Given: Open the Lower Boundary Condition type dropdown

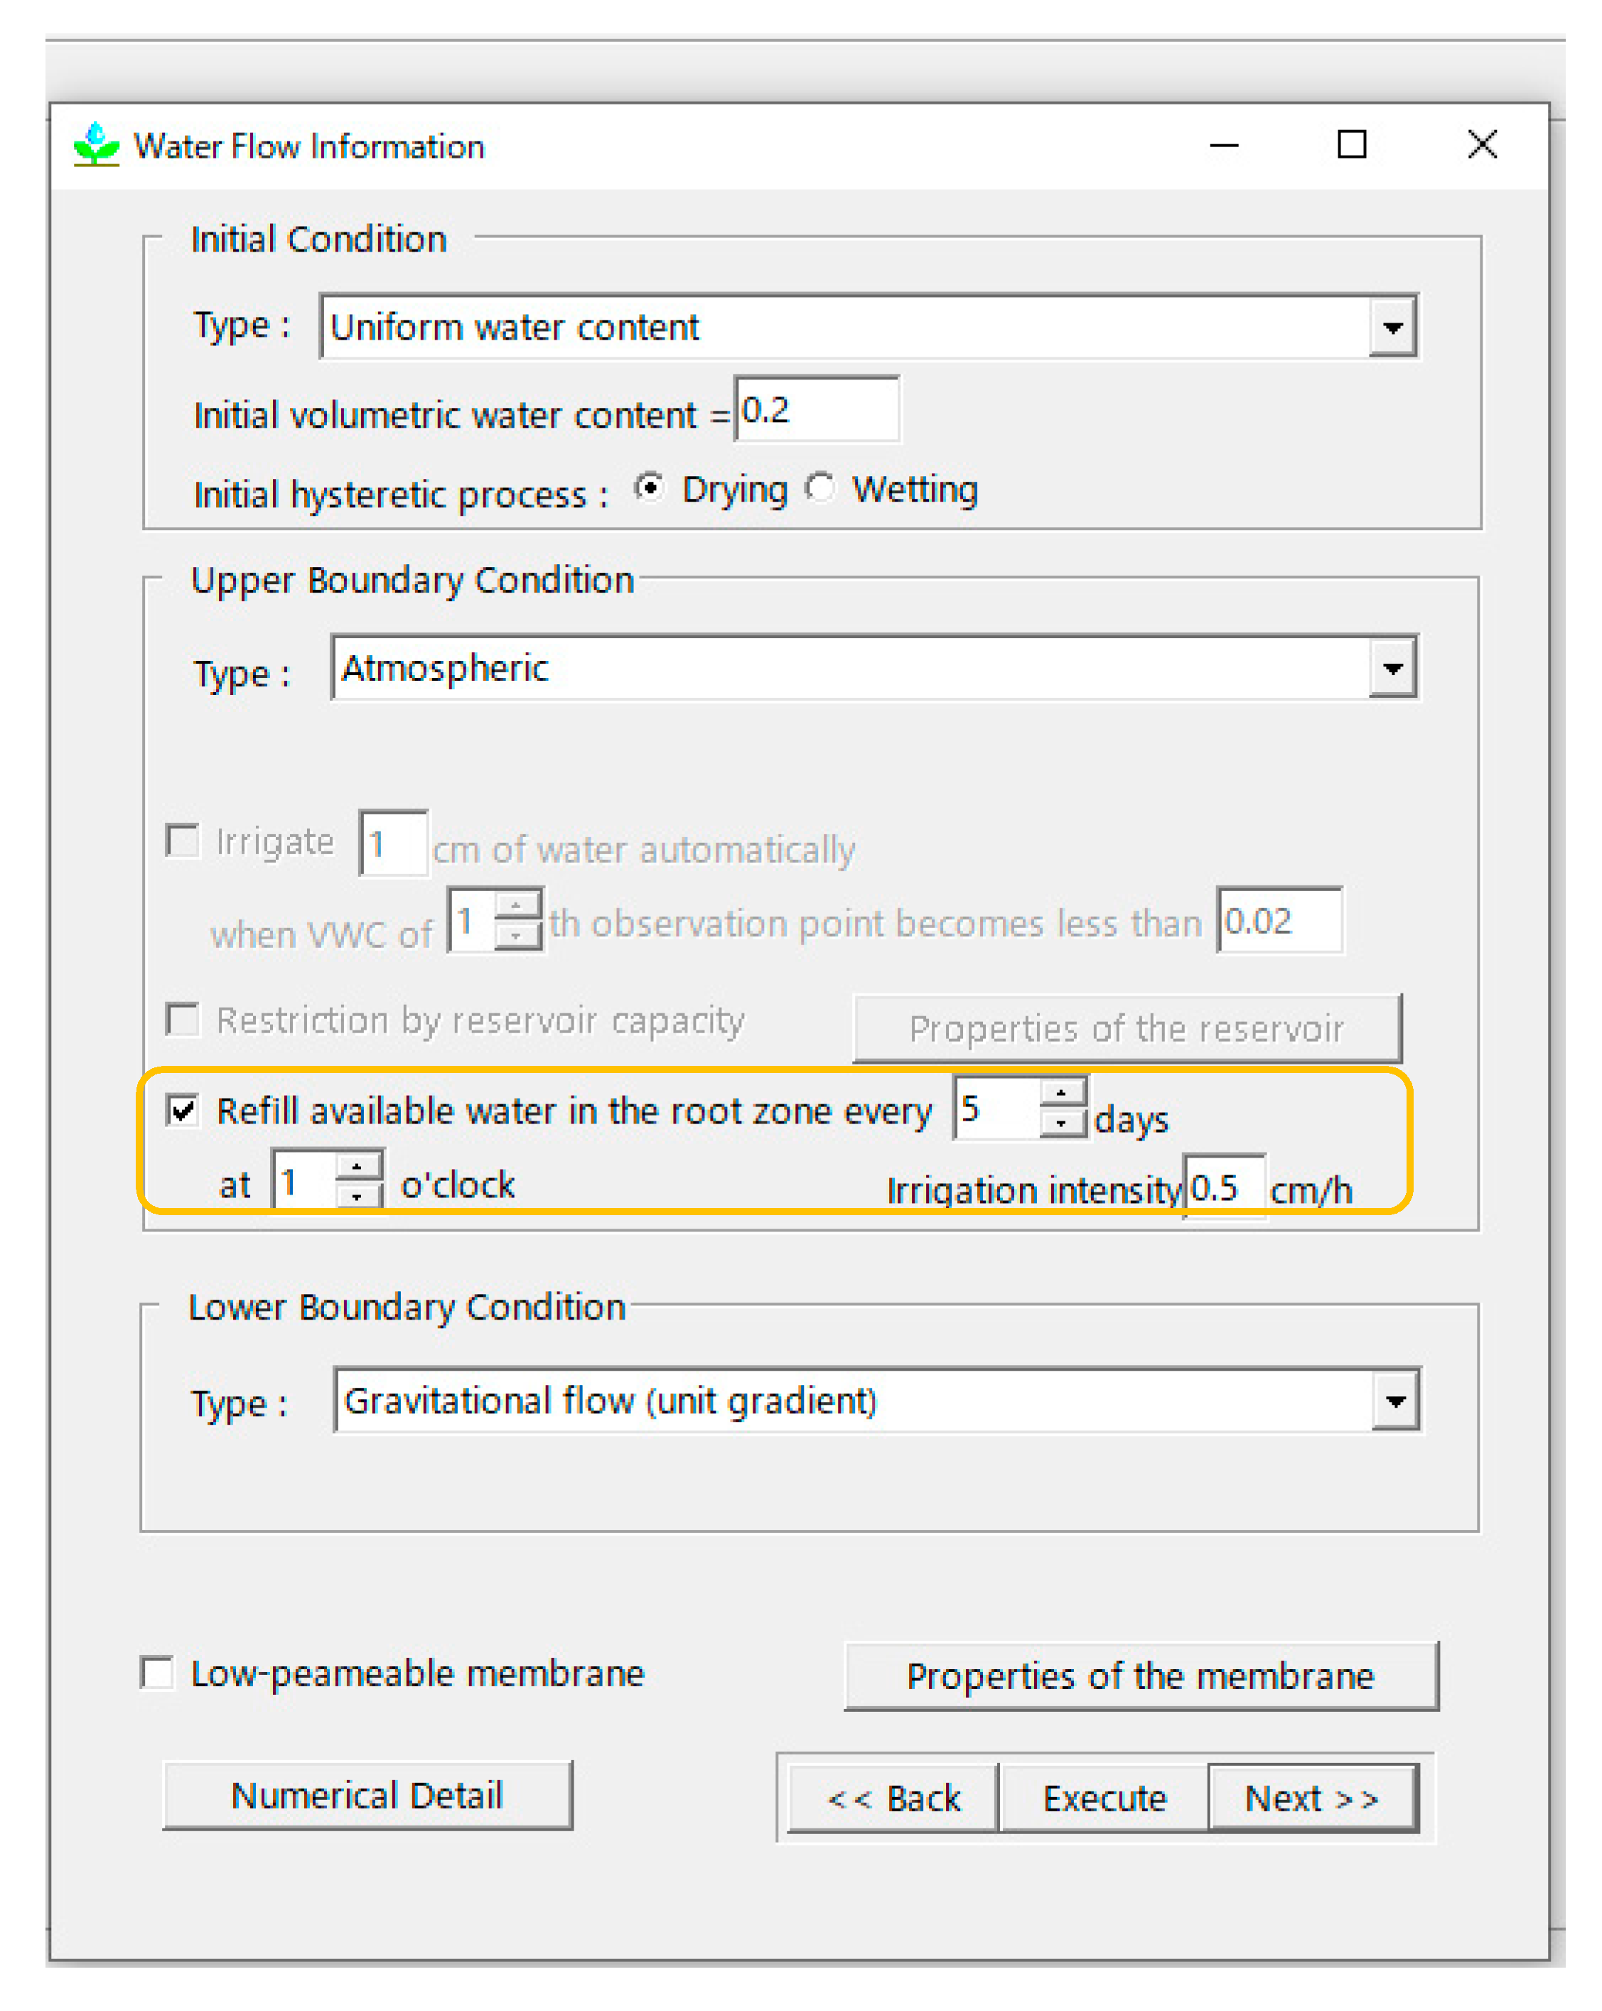Looking at the screenshot, I should tap(1395, 1400).
